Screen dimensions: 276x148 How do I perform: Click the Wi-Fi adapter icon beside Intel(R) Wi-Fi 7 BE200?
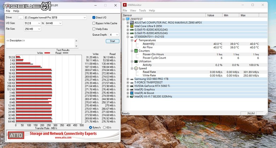[132, 96]
